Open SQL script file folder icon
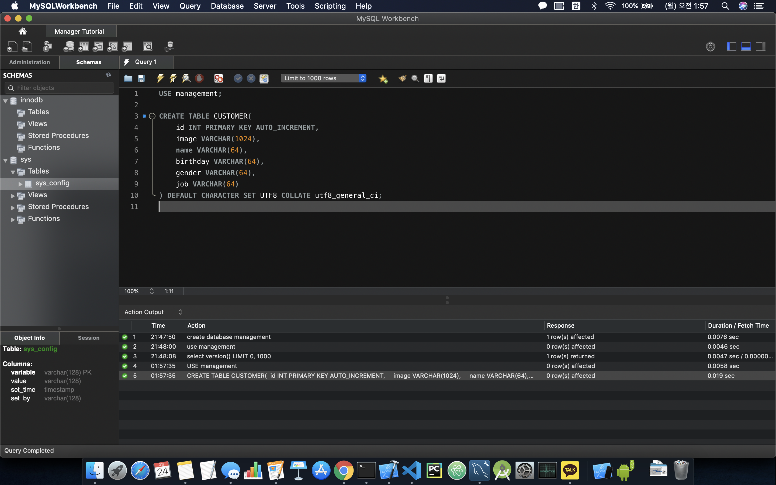 128,78
